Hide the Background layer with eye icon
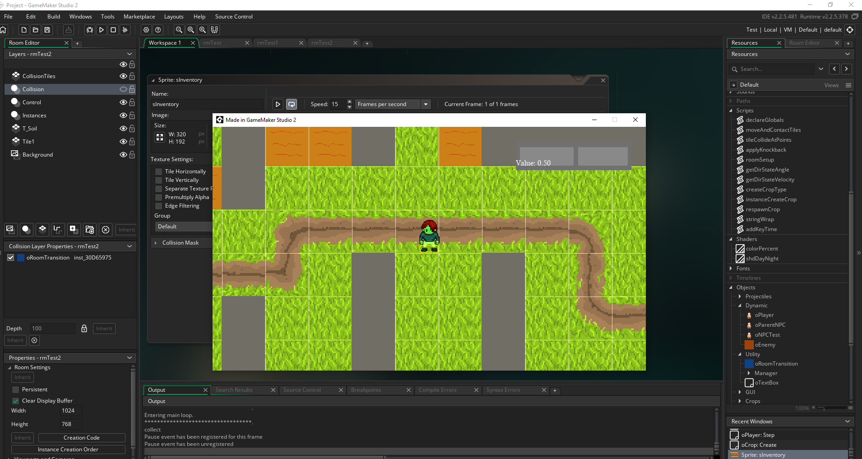 point(123,155)
